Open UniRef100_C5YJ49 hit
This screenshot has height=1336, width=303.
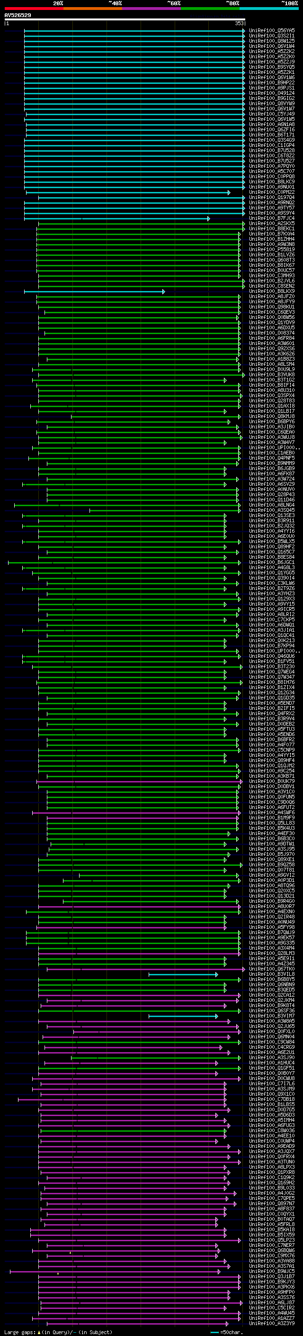click(x=272, y=114)
